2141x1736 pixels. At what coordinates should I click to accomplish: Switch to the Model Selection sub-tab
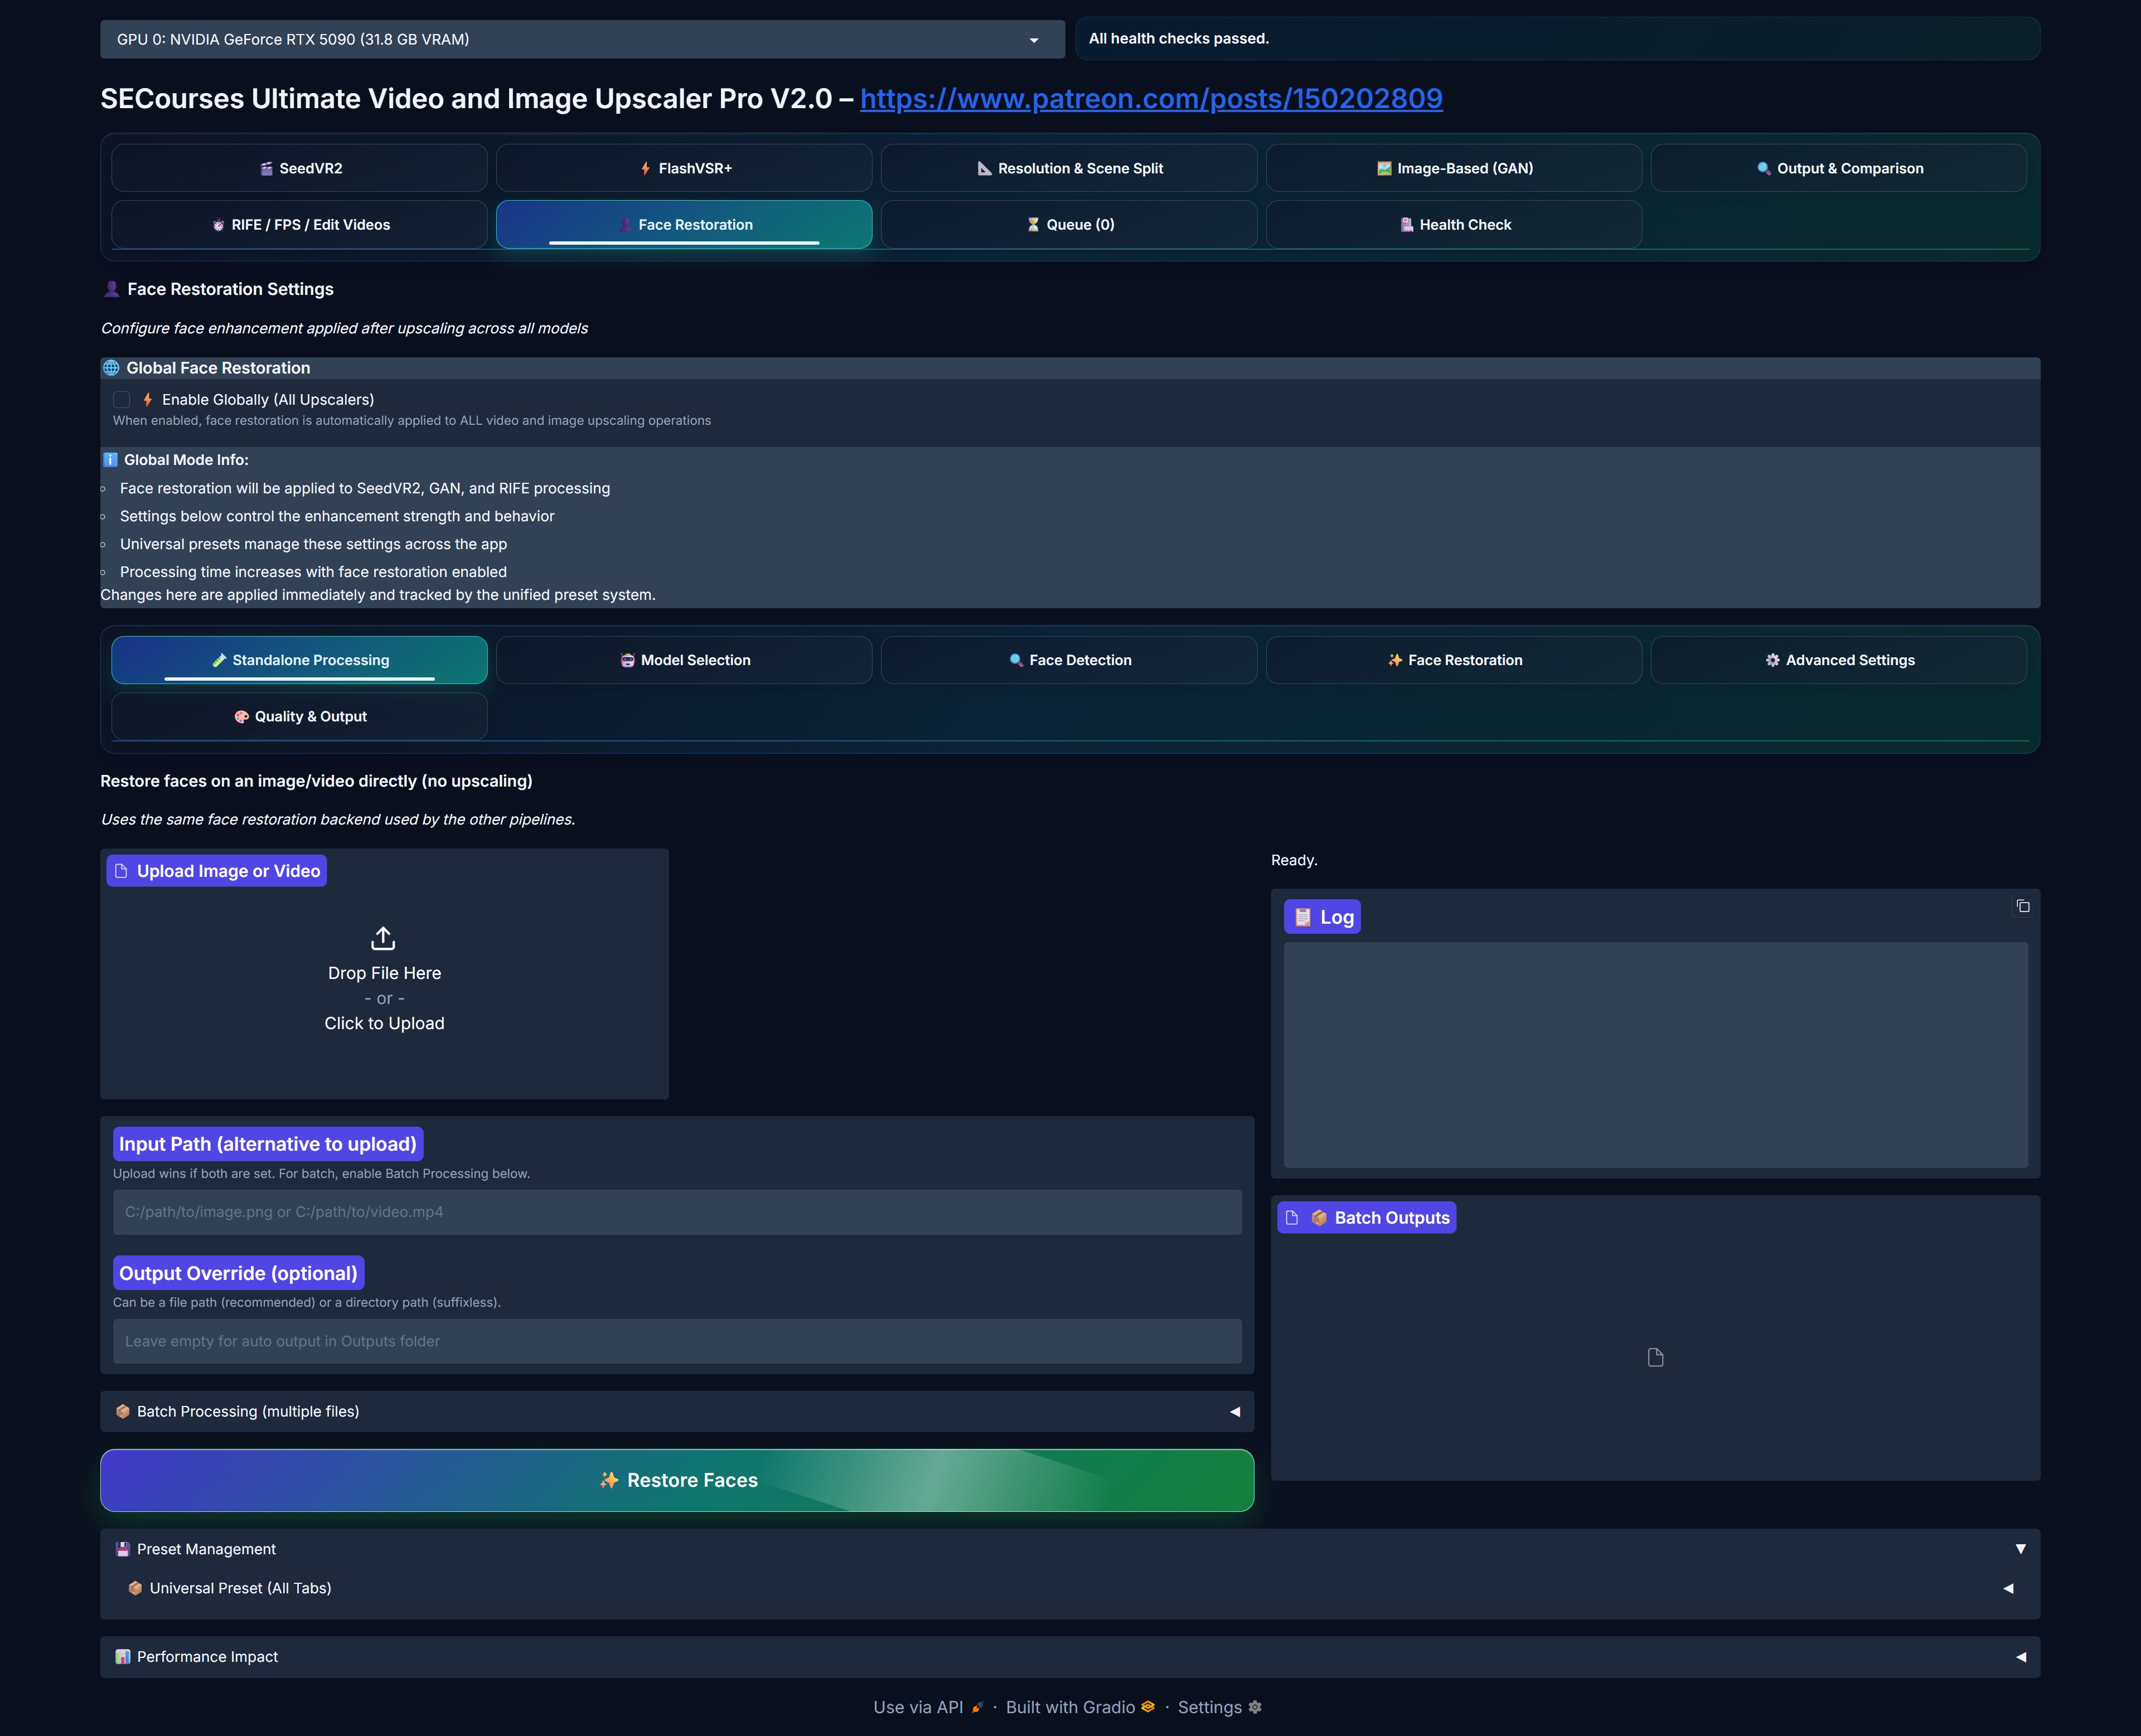pos(684,660)
